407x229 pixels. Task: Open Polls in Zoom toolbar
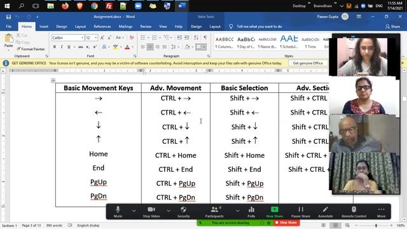[x=251, y=212]
